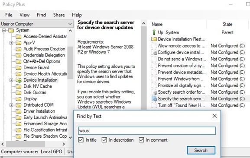Click the Distributed COM folder icon
The height and width of the screenshot is (158, 250).
pyautogui.click(x=19, y=105)
